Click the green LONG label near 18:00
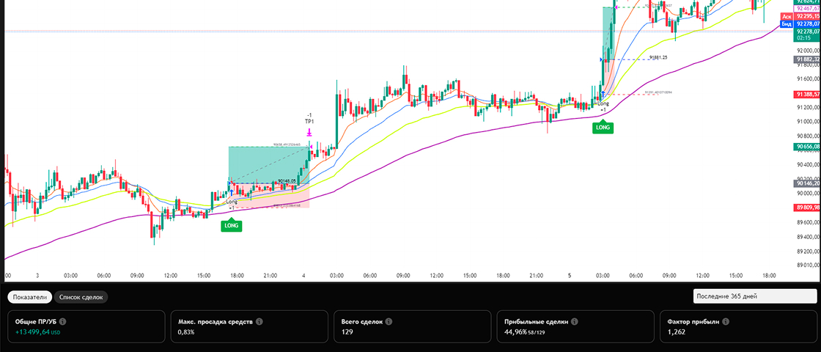This screenshot has height=352, width=821. click(232, 226)
